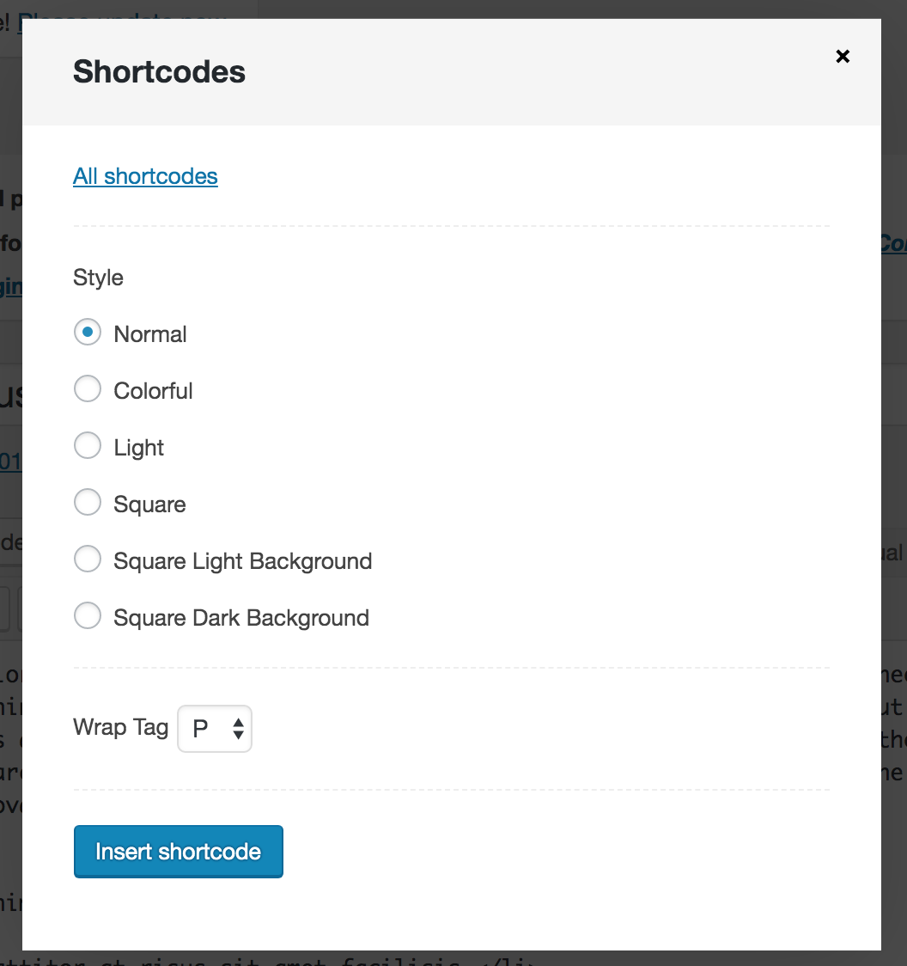Select Square Light Background style
Viewport: 907px width, 966px height.
(87, 559)
